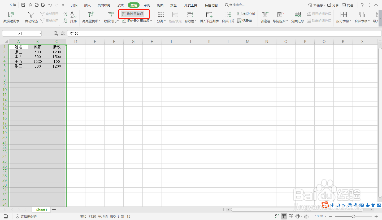Click the zoom slider handle

[x=353, y=216]
